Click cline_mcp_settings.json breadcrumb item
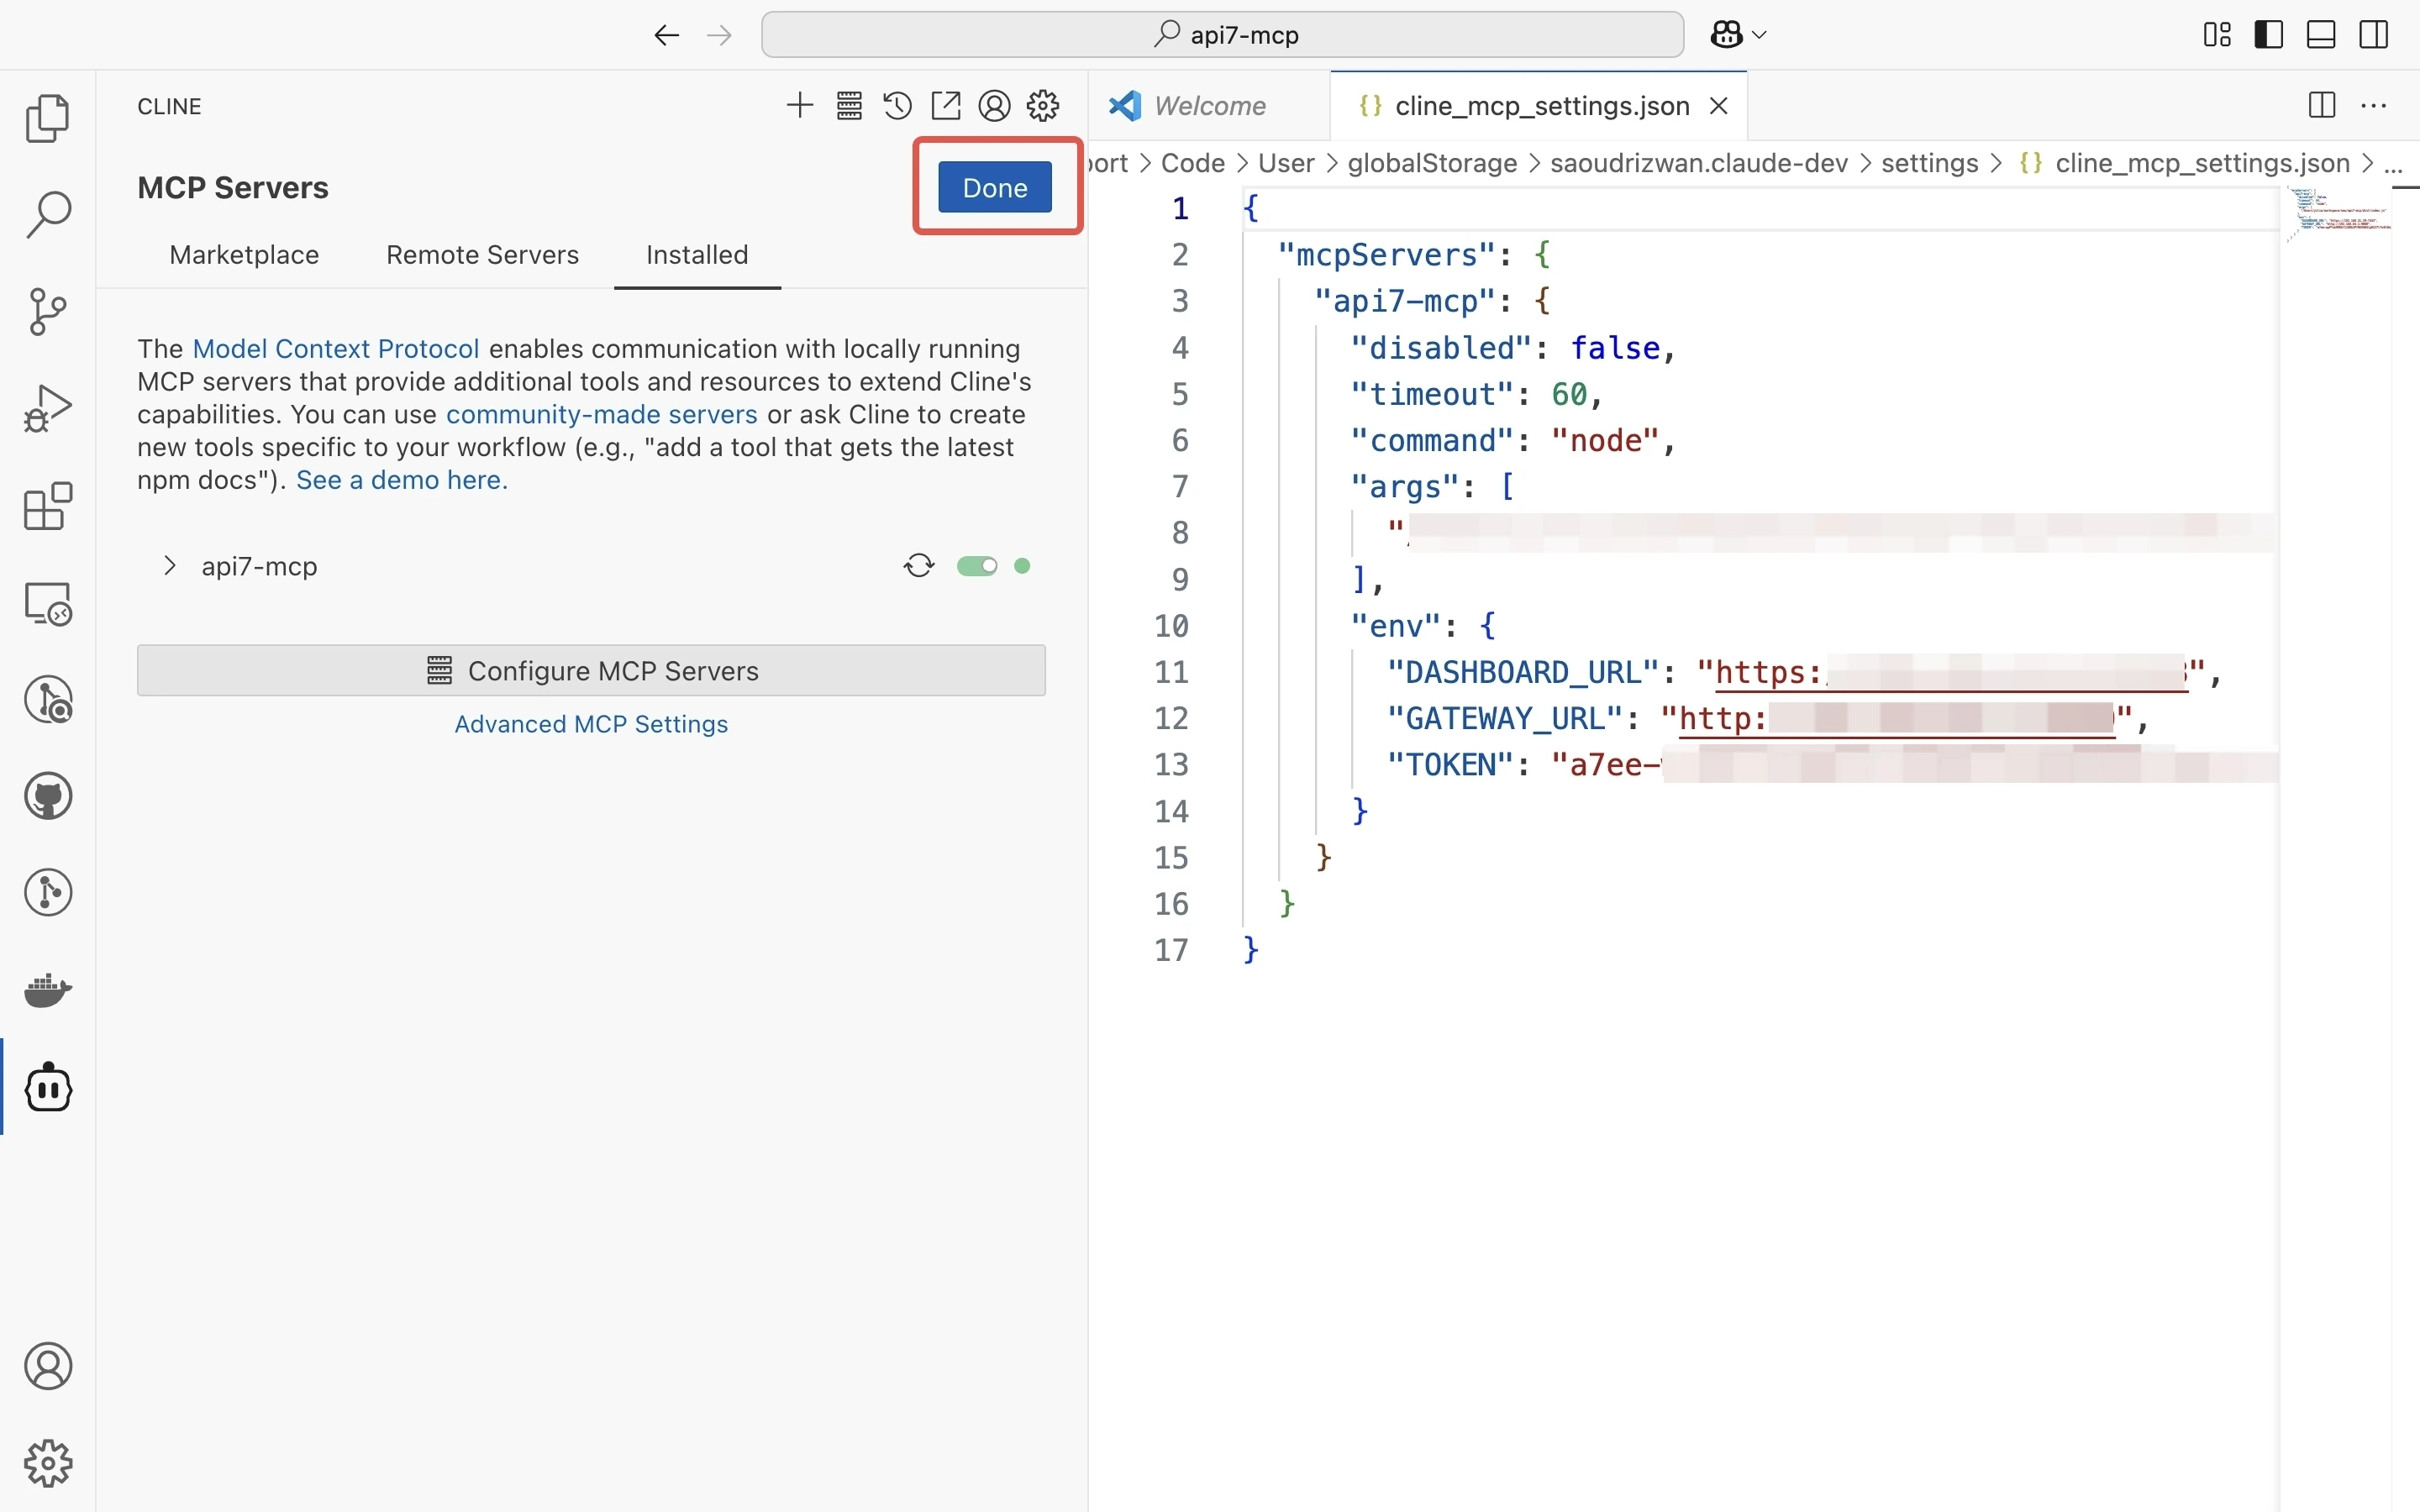The width and height of the screenshot is (2420, 1512). click(x=2184, y=164)
